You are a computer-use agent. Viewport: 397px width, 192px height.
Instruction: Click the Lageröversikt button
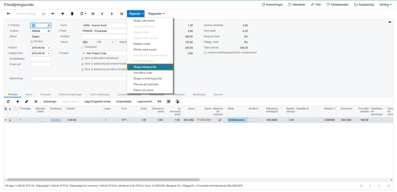pyautogui.click(x=144, y=102)
